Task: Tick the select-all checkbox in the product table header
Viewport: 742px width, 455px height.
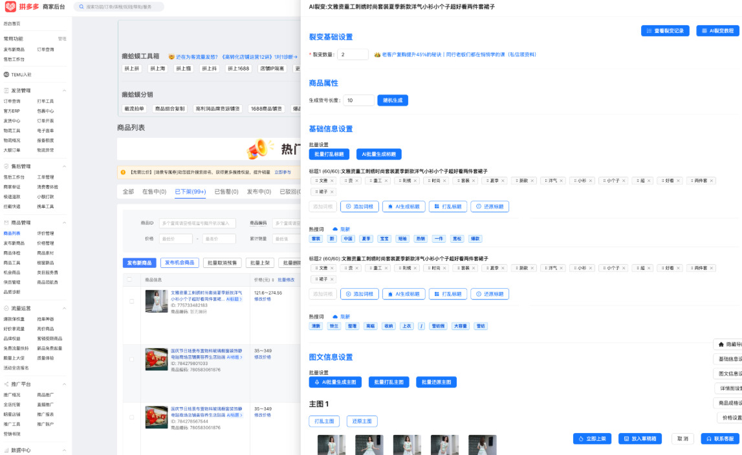Action: click(129, 280)
